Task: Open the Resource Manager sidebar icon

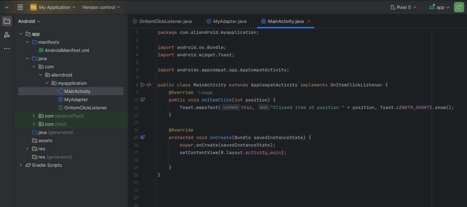Action: (x=7, y=35)
